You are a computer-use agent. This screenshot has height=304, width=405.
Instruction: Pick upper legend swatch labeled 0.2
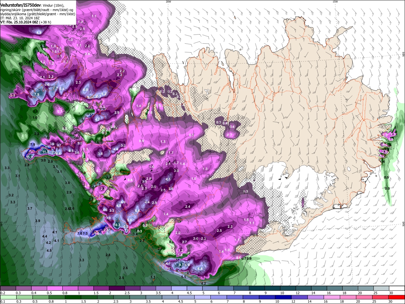(x=8, y=288)
